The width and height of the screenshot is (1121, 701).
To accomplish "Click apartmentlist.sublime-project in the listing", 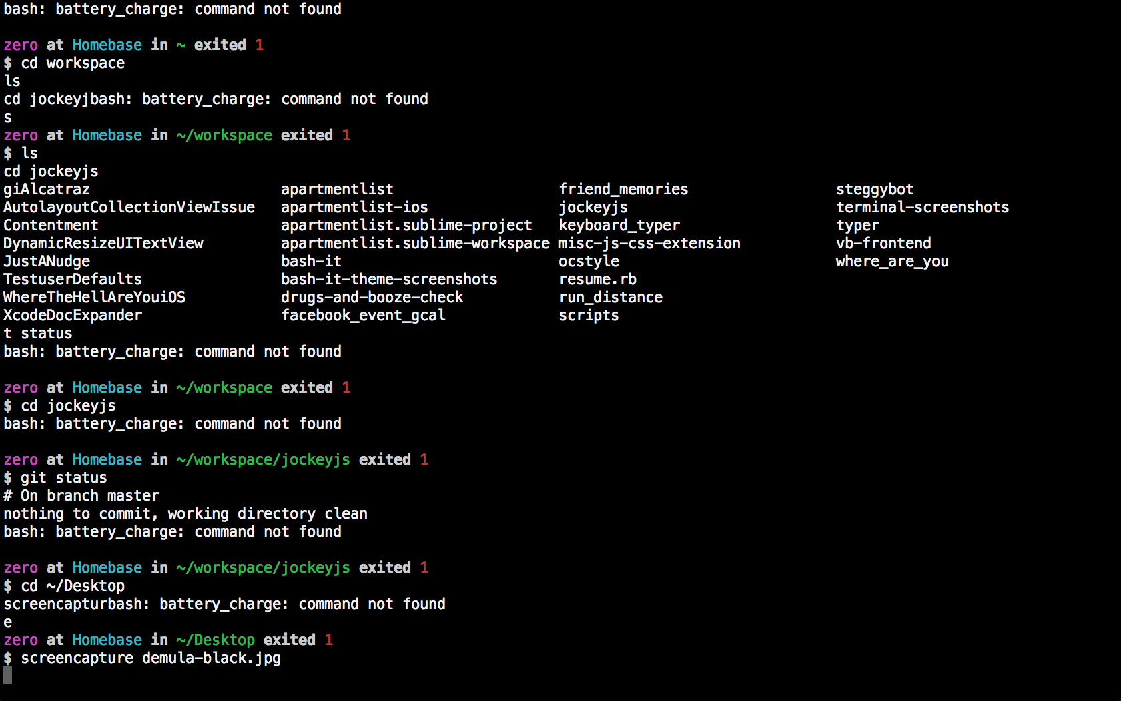I will point(406,226).
